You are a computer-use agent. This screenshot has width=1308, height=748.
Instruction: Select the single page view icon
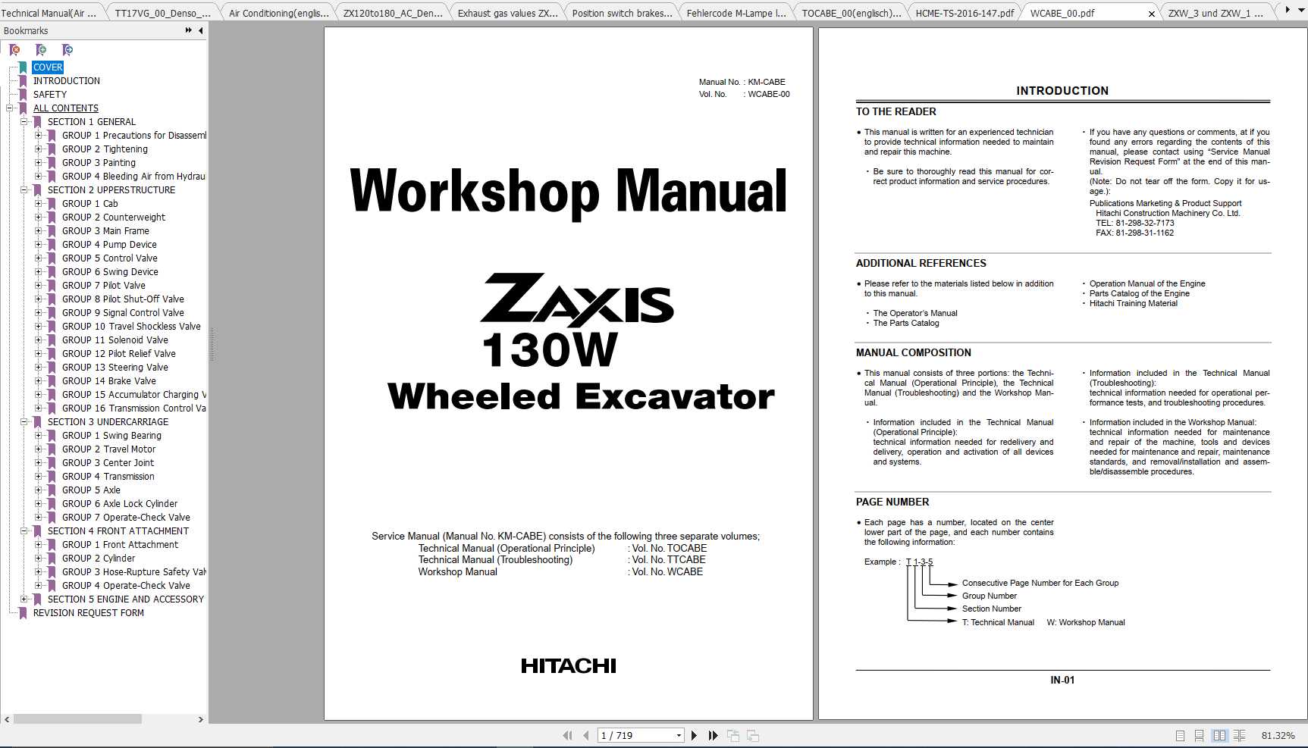coord(1180,735)
